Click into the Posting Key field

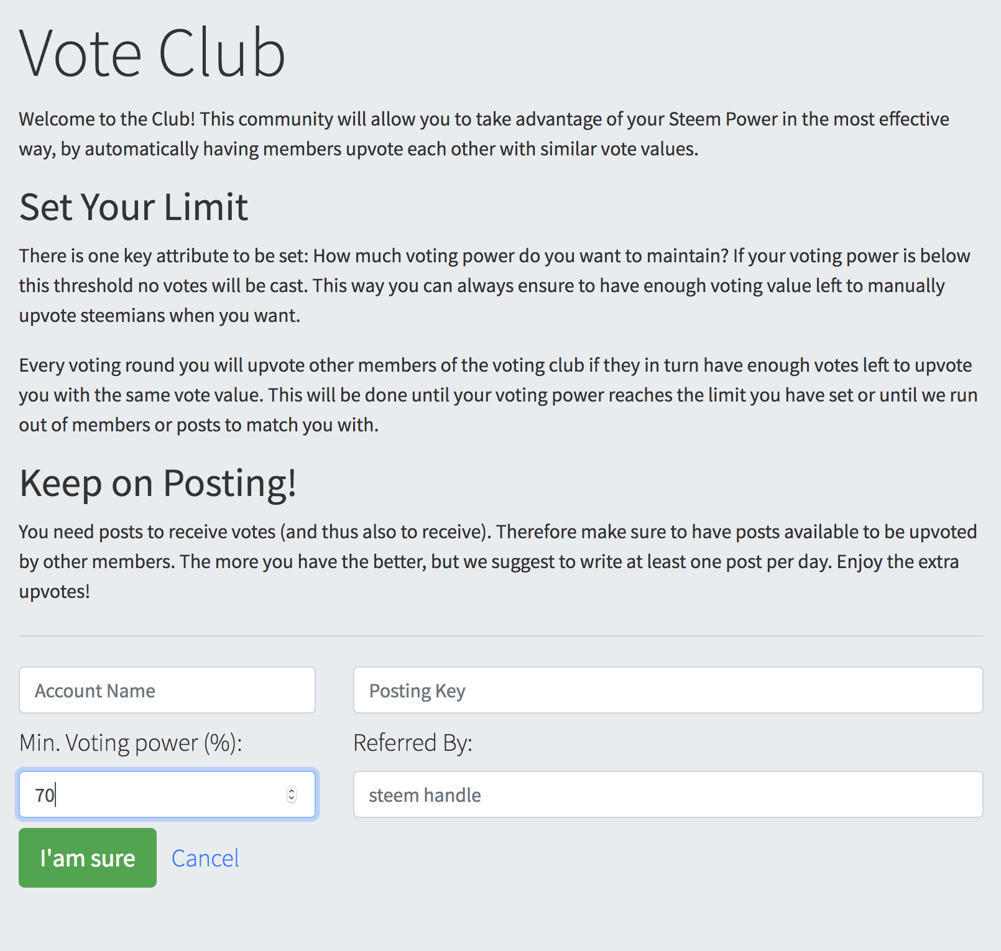668,690
